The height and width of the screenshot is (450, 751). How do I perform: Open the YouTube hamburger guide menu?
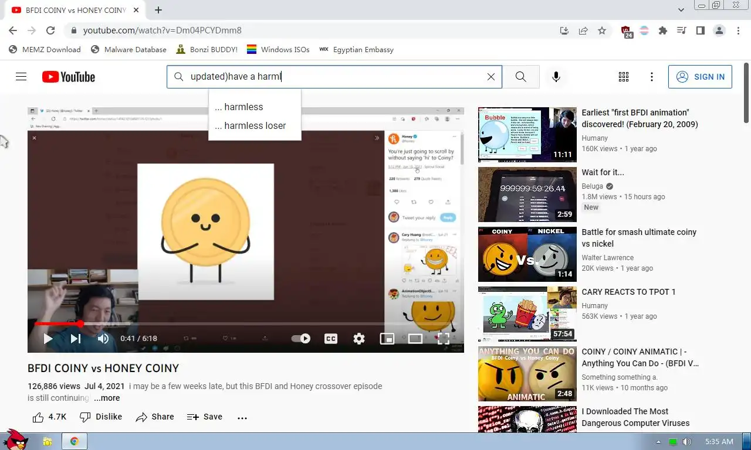[21, 77]
